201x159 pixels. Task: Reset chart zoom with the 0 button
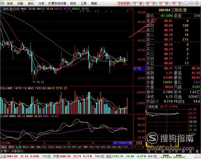coord(143,147)
